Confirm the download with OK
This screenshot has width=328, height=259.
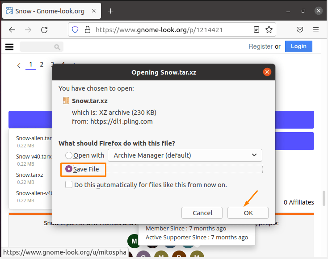pyautogui.click(x=248, y=213)
